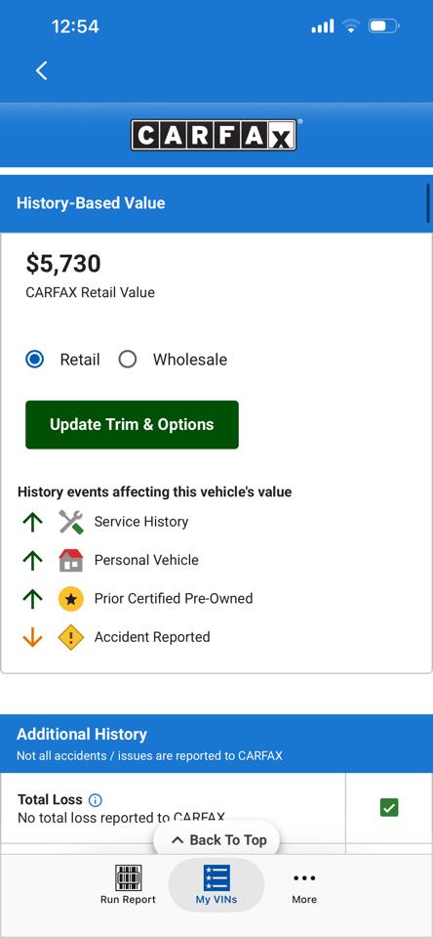Tap the Personal Vehicle house icon

(x=70, y=560)
